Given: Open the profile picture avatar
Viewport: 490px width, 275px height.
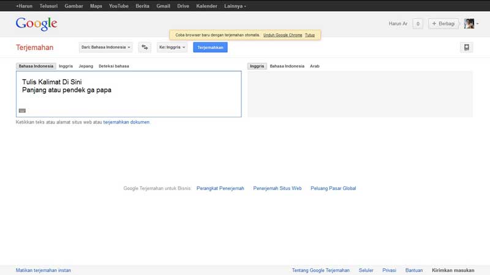Looking at the screenshot, I should [469, 24].
